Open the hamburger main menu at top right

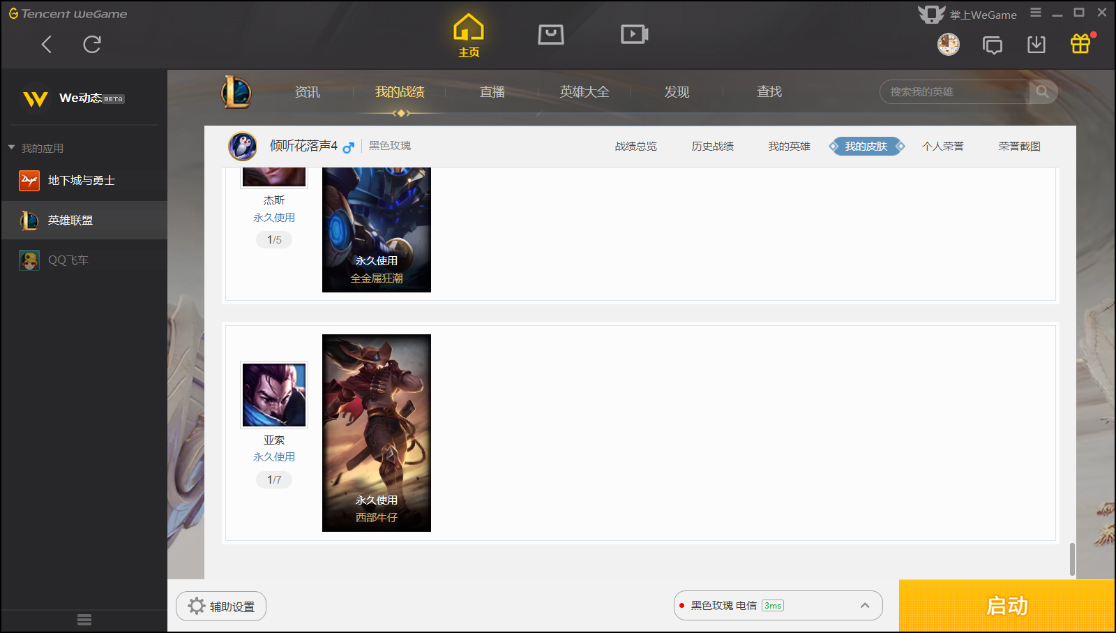tap(1036, 13)
